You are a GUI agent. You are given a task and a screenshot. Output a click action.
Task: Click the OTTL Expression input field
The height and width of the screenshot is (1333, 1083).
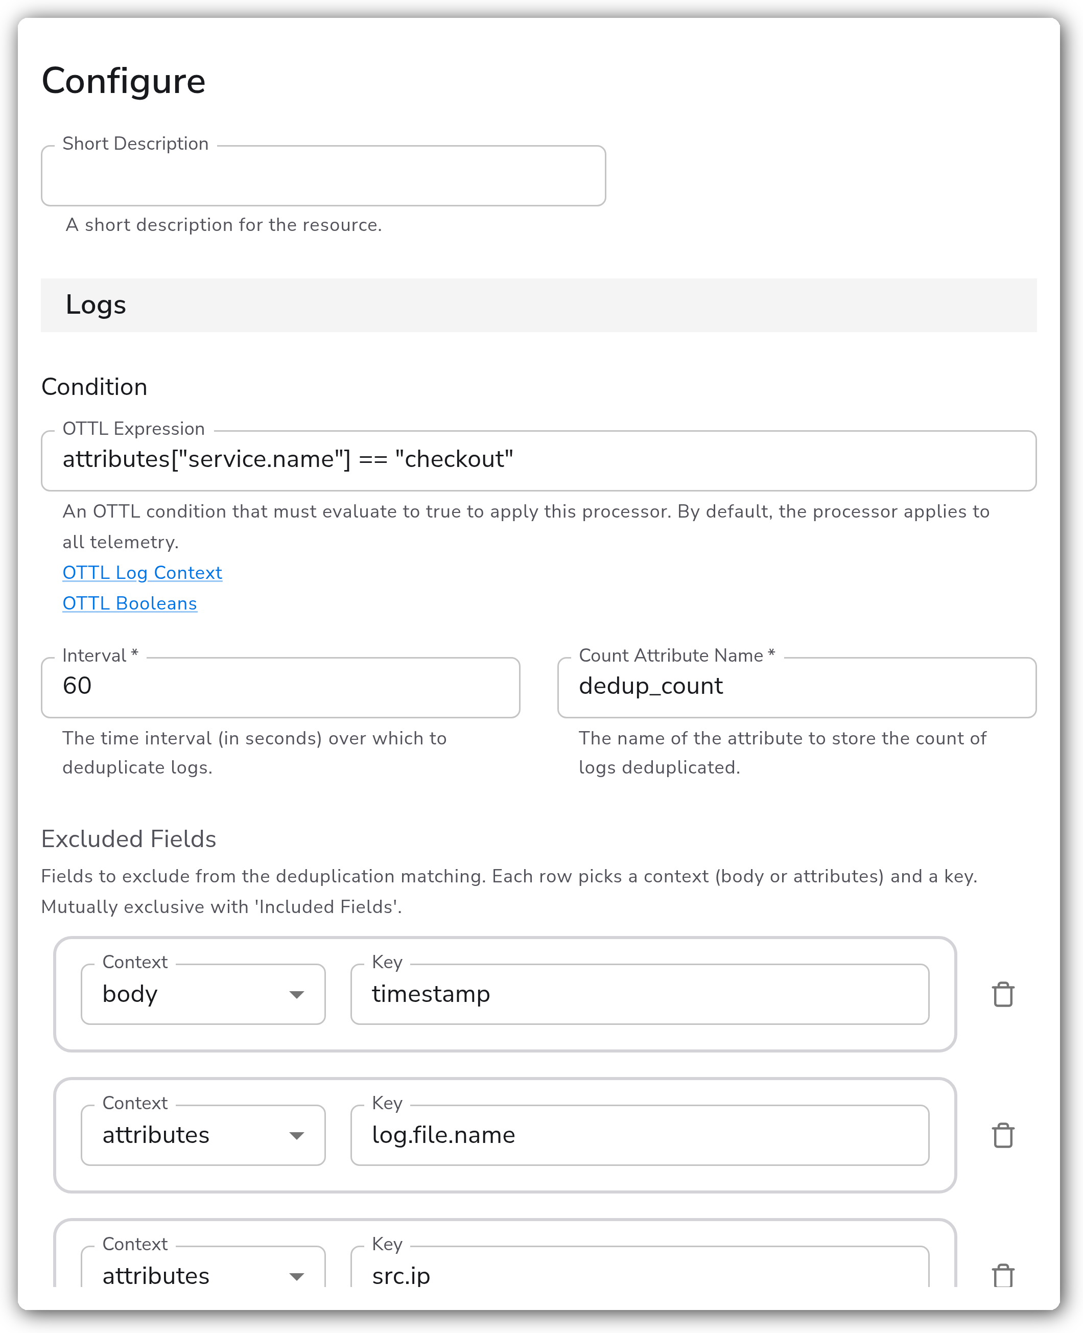point(538,461)
